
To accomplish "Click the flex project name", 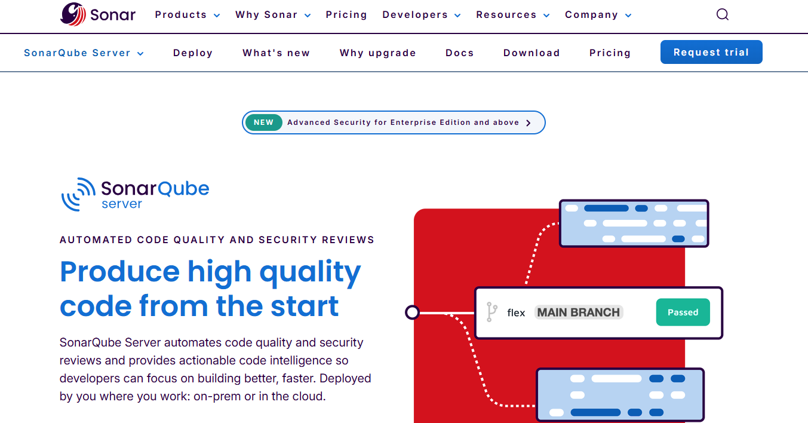I will tap(516, 312).
